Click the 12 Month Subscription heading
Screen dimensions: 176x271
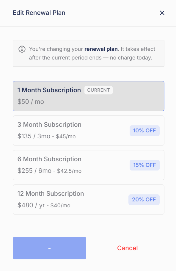pyautogui.click(x=51, y=194)
